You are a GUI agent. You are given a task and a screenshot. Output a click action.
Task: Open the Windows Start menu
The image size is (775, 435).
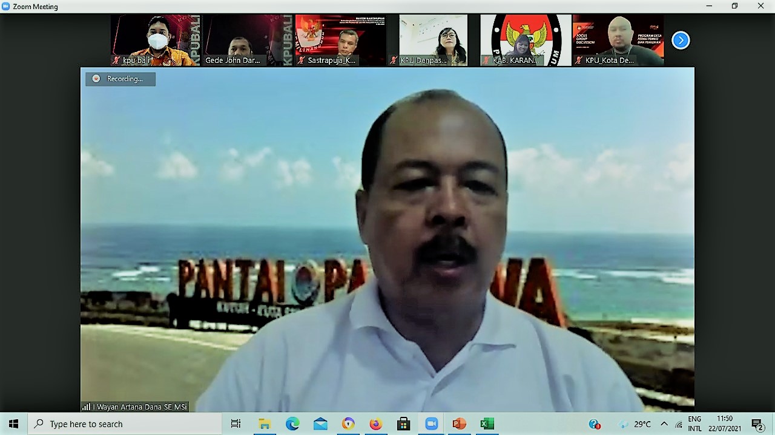pos(13,424)
